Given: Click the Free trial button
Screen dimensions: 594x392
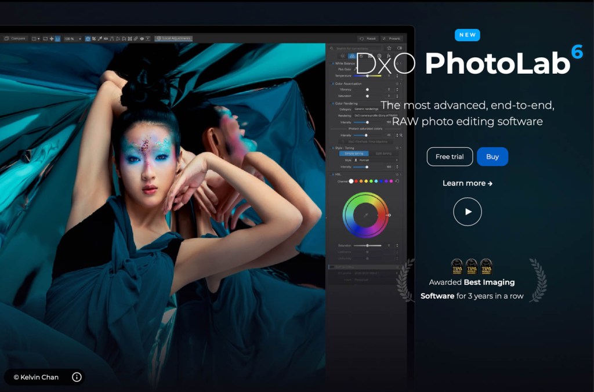Looking at the screenshot, I should click(x=450, y=157).
